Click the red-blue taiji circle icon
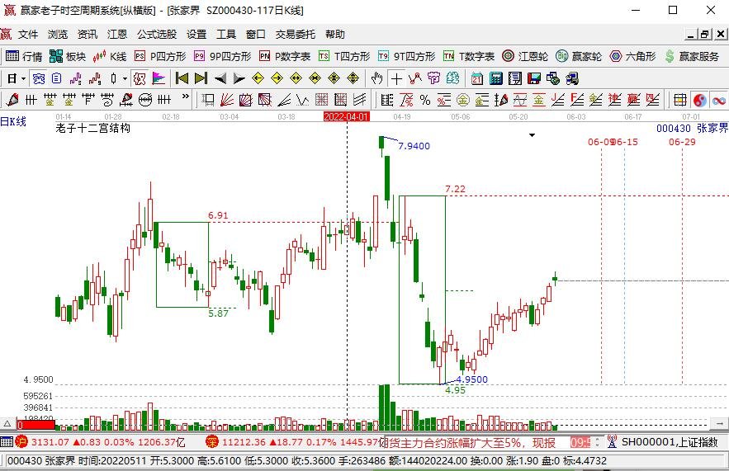The image size is (729, 471). pos(700,100)
